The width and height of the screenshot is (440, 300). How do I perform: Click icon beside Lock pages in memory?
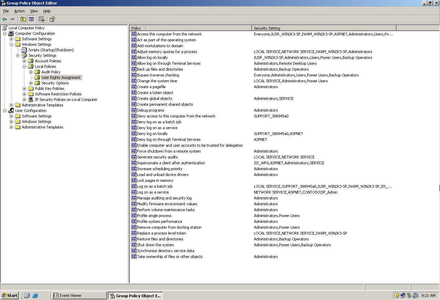point(134,180)
